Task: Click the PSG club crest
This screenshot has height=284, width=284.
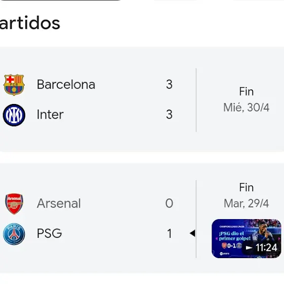Action: tap(14, 234)
